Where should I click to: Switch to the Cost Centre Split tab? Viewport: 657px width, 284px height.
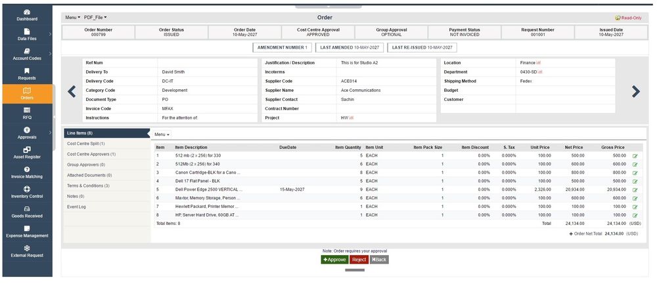[x=86, y=143]
